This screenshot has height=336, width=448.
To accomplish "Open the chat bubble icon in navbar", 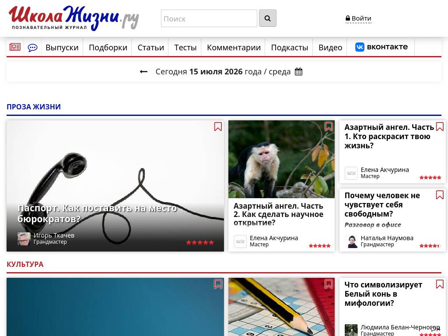I will coord(32,47).
